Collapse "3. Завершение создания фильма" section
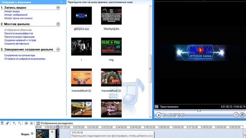 (x=58, y=49)
